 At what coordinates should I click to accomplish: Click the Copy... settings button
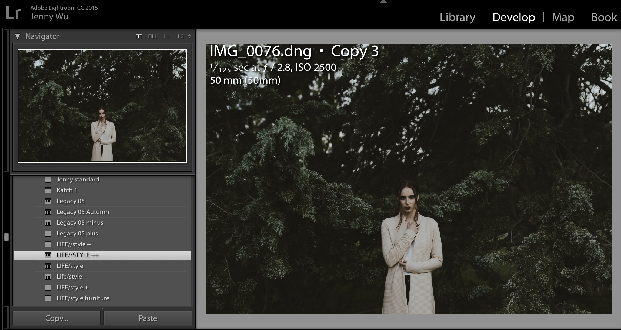point(56,318)
